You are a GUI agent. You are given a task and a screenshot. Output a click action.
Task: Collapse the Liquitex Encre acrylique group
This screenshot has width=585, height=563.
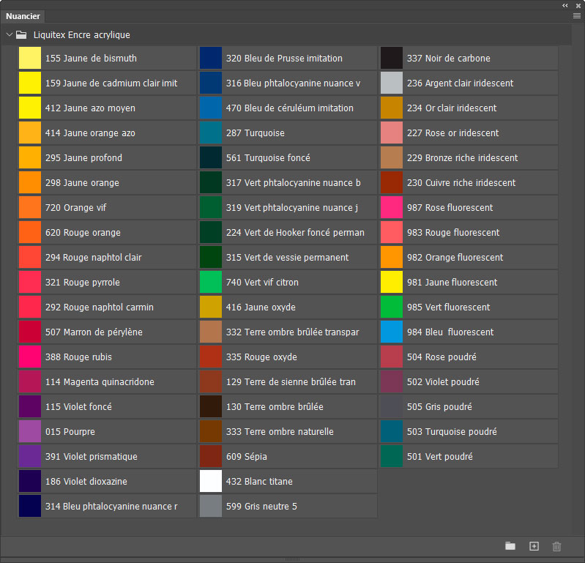click(9, 34)
